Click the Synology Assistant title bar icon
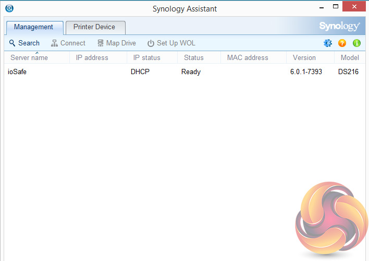Screen dimensions: 369x261 click(x=9, y=8)
